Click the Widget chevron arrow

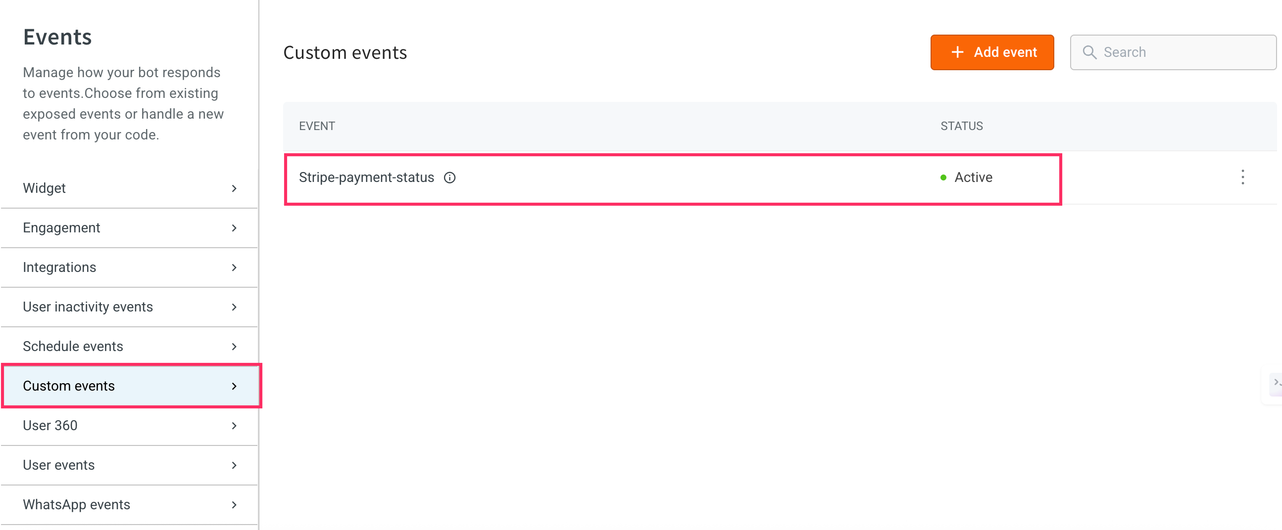point(234,188)
